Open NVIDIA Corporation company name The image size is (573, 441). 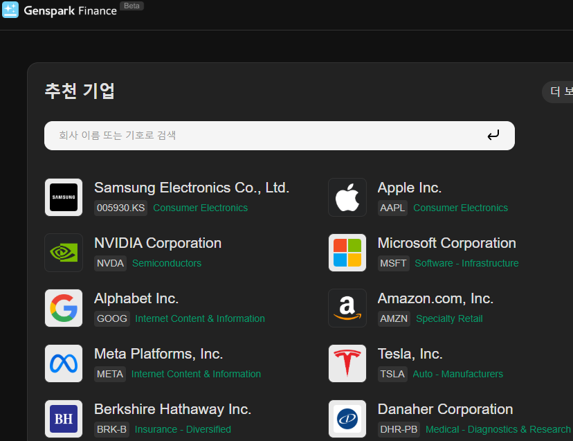click(x=158, y=243)
